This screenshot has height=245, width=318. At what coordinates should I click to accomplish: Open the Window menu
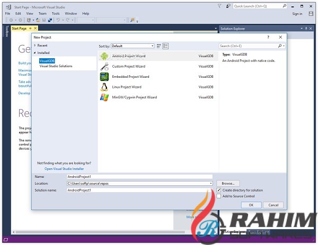(71, 14)
